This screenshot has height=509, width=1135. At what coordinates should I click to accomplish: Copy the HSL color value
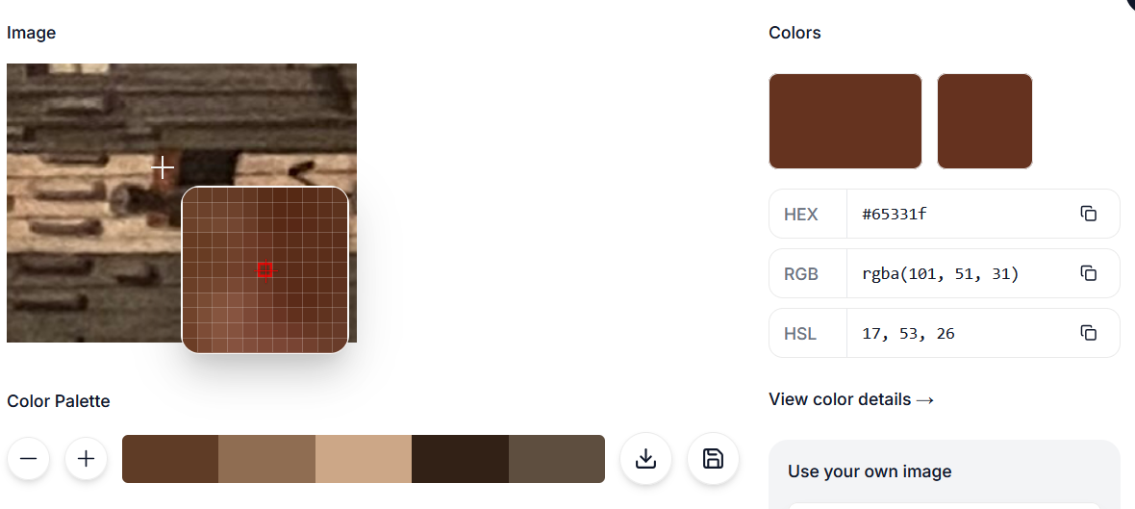point(1088,333)
